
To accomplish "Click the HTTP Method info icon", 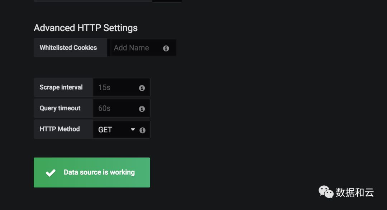I will [142, 130].
